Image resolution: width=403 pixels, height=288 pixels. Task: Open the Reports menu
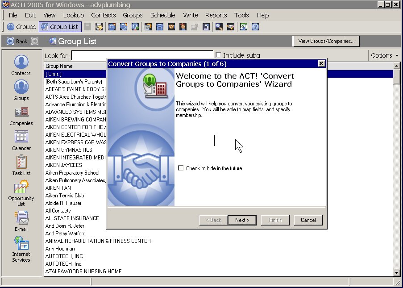point(216,15)
